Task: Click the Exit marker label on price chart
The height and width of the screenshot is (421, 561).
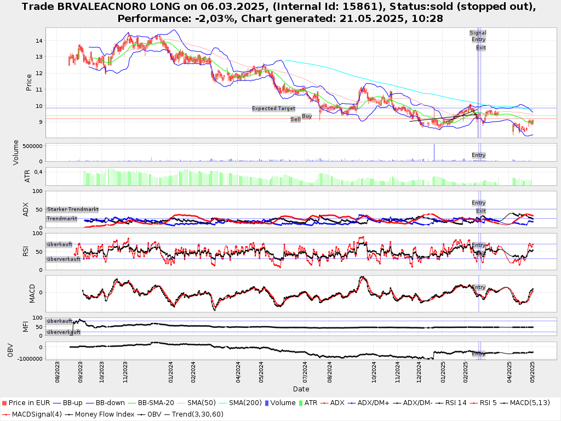Action: click(480, 48)
